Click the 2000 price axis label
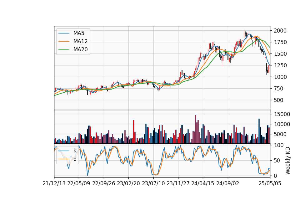300x216 pixels. pos(280,31)
